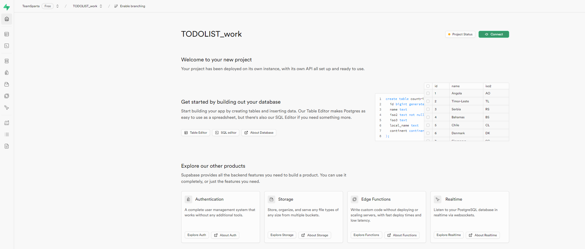Expand TODOLIST_work project switcher
The image size is (585, 249).
point(101,6)
